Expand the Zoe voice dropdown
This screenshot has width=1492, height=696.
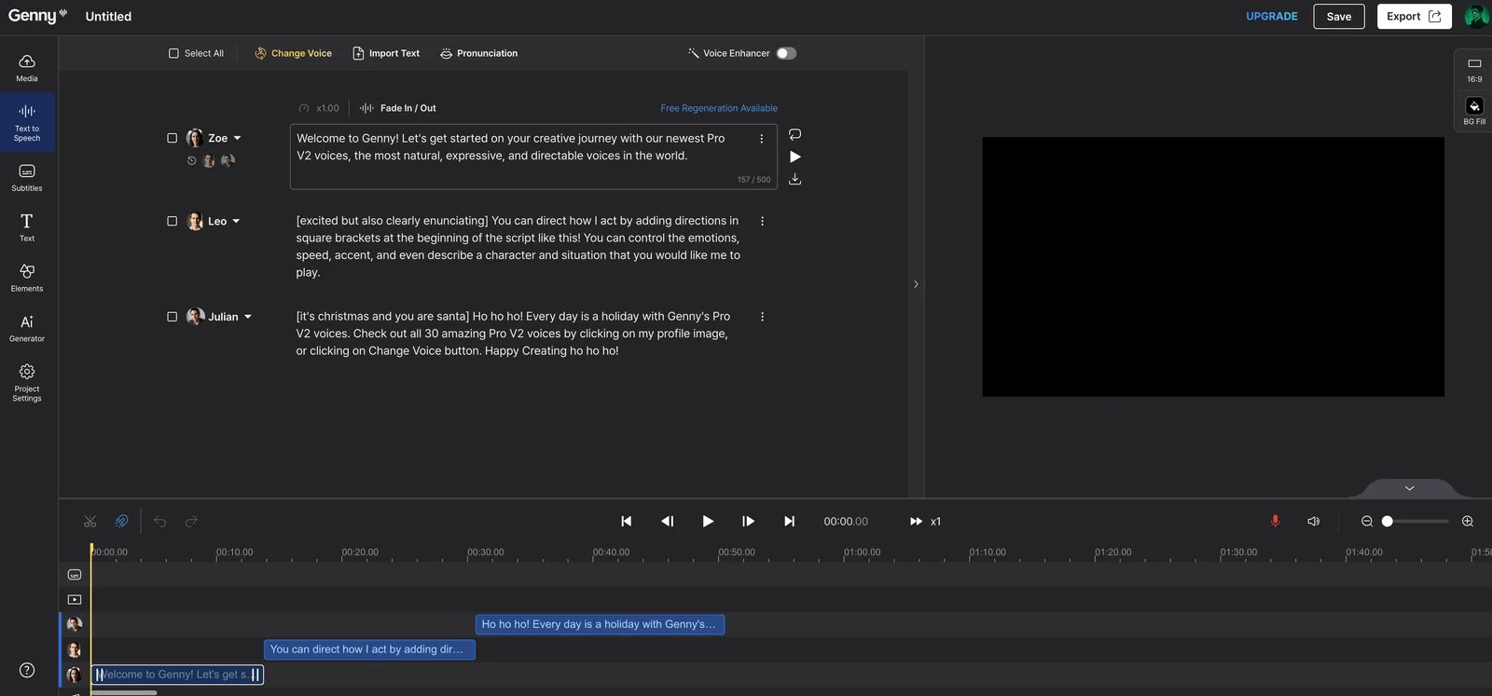237,138
